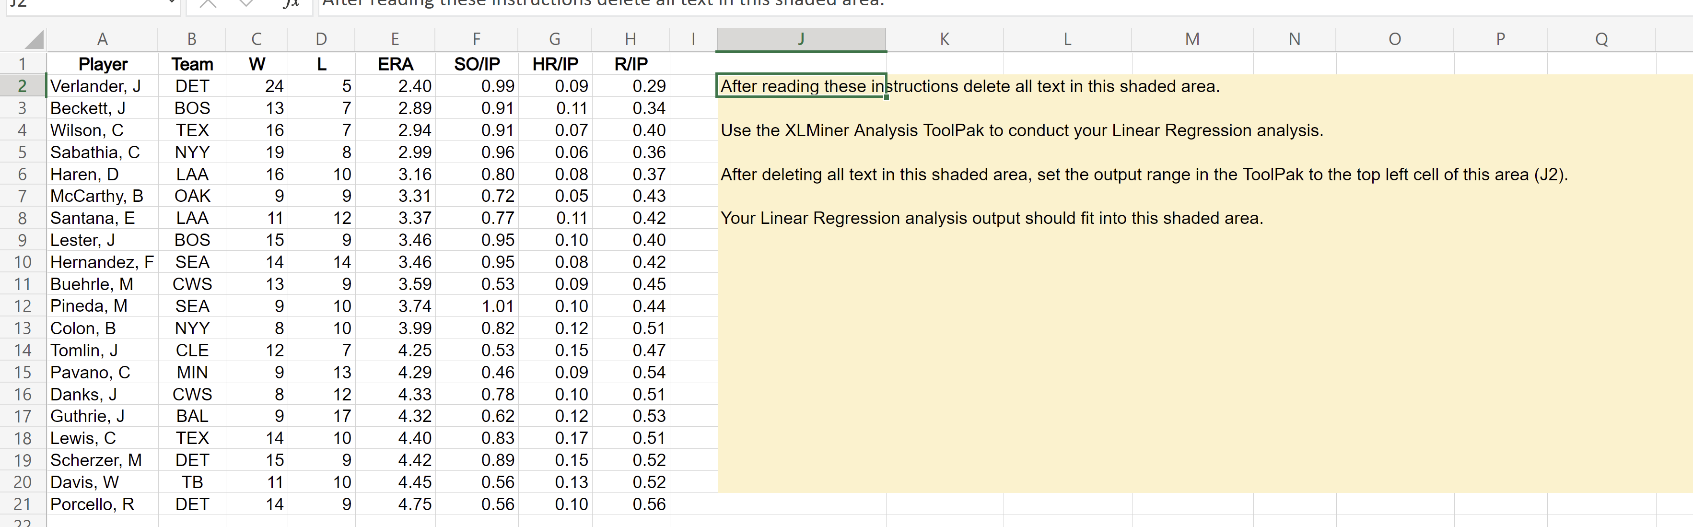Viewport: 1693px width, 527px height.
Task: Select cell with Tomlin, J
Action: (x=103, y=350)
